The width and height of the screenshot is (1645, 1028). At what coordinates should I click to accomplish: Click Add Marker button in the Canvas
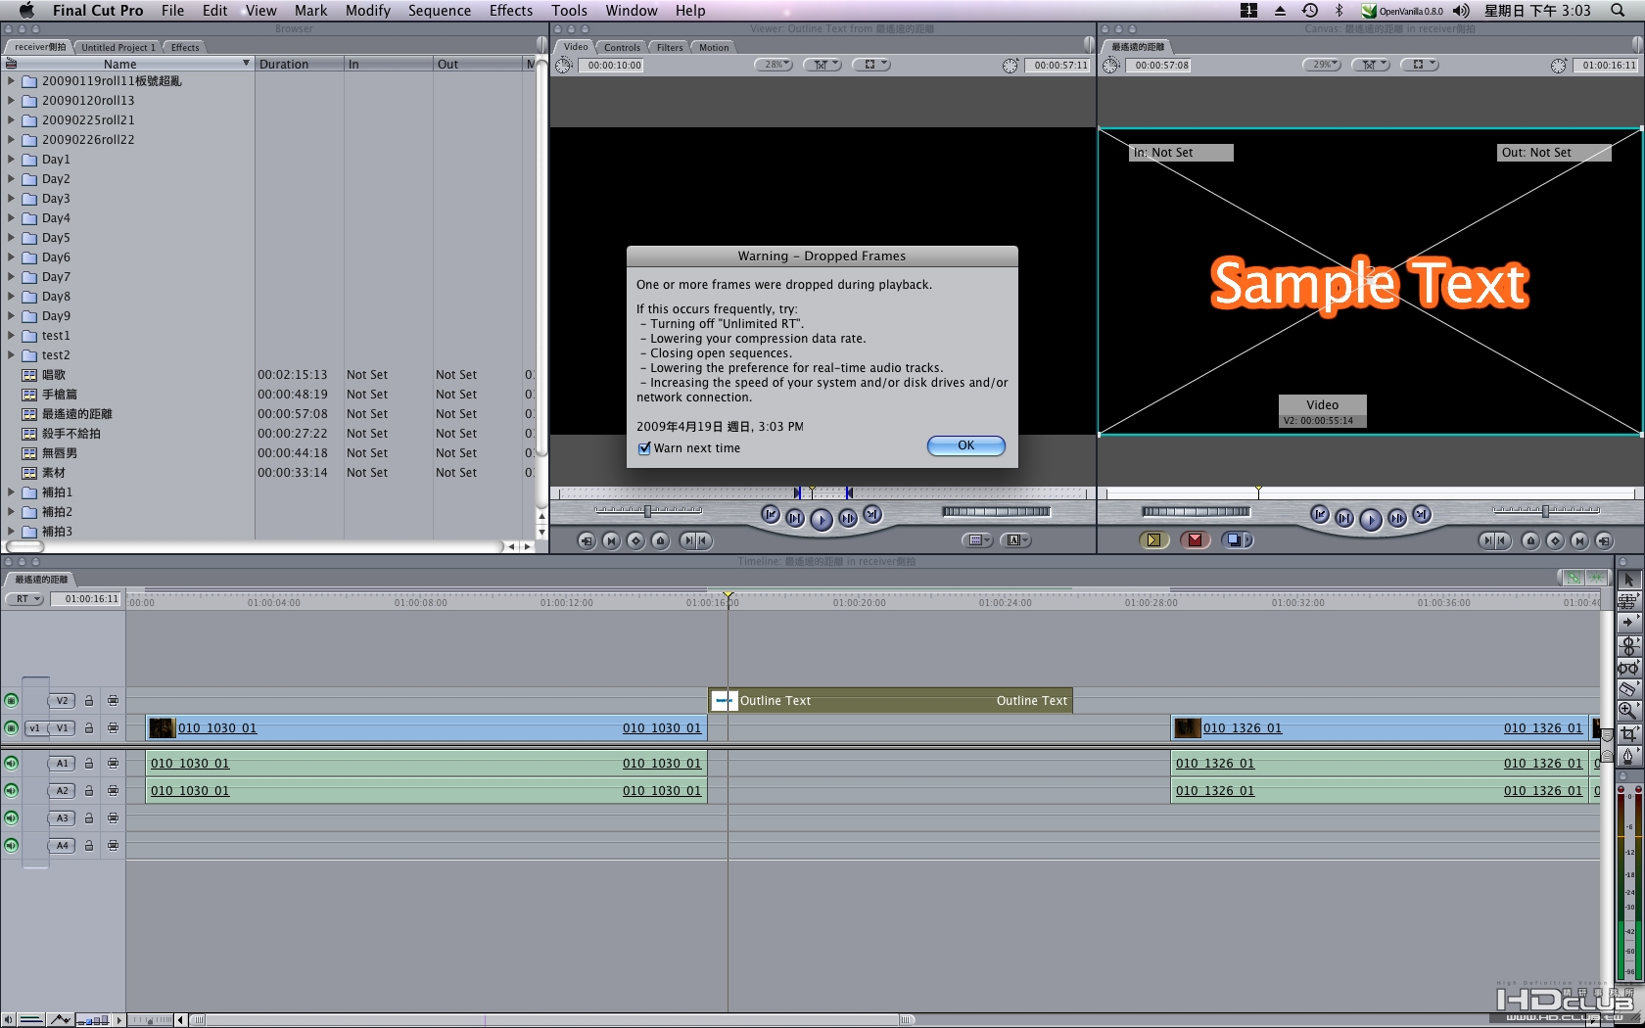coord(1530,540)
